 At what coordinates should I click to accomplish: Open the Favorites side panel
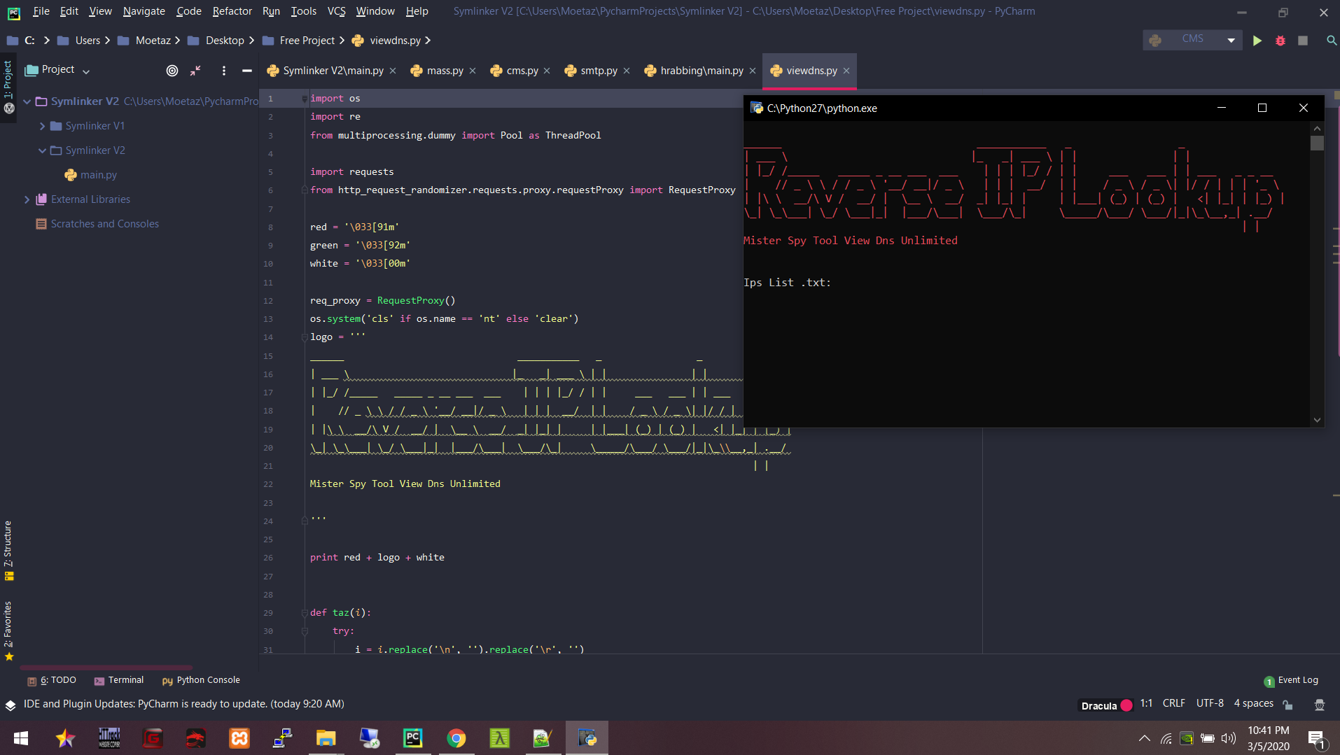(8, 630)
